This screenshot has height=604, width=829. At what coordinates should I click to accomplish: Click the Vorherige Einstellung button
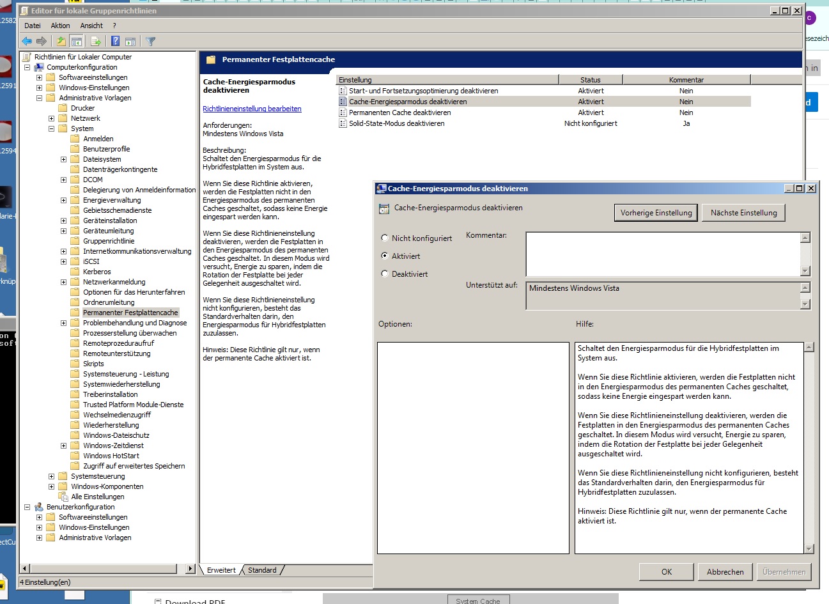(x=656, y=213)
